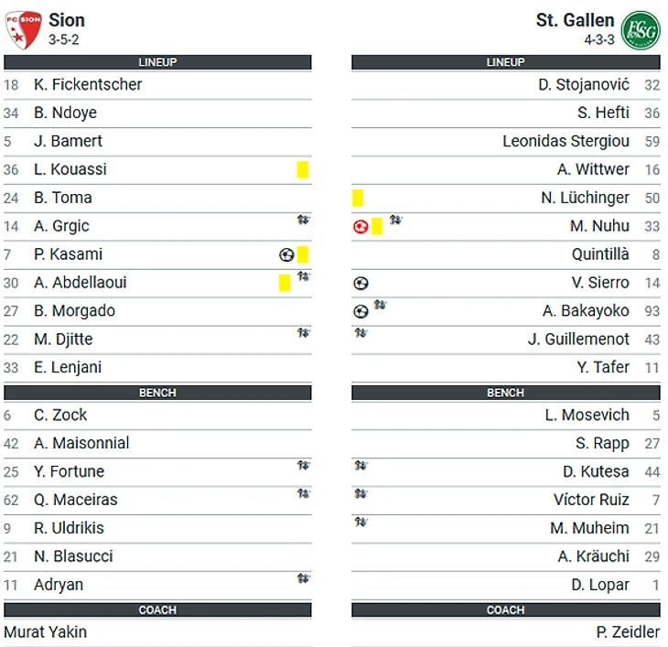Click A. Bakayoko's goal ball icon

point(361,311)
